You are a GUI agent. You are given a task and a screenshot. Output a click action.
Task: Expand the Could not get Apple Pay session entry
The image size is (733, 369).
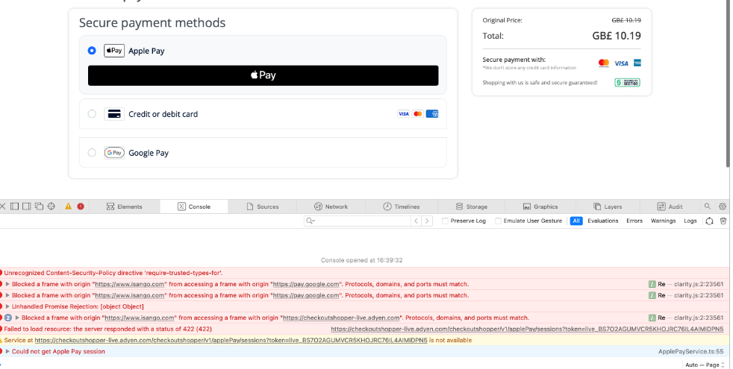coord(7,351)
